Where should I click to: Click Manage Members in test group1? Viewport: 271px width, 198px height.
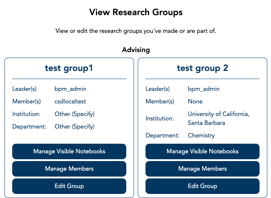[69, 169]
